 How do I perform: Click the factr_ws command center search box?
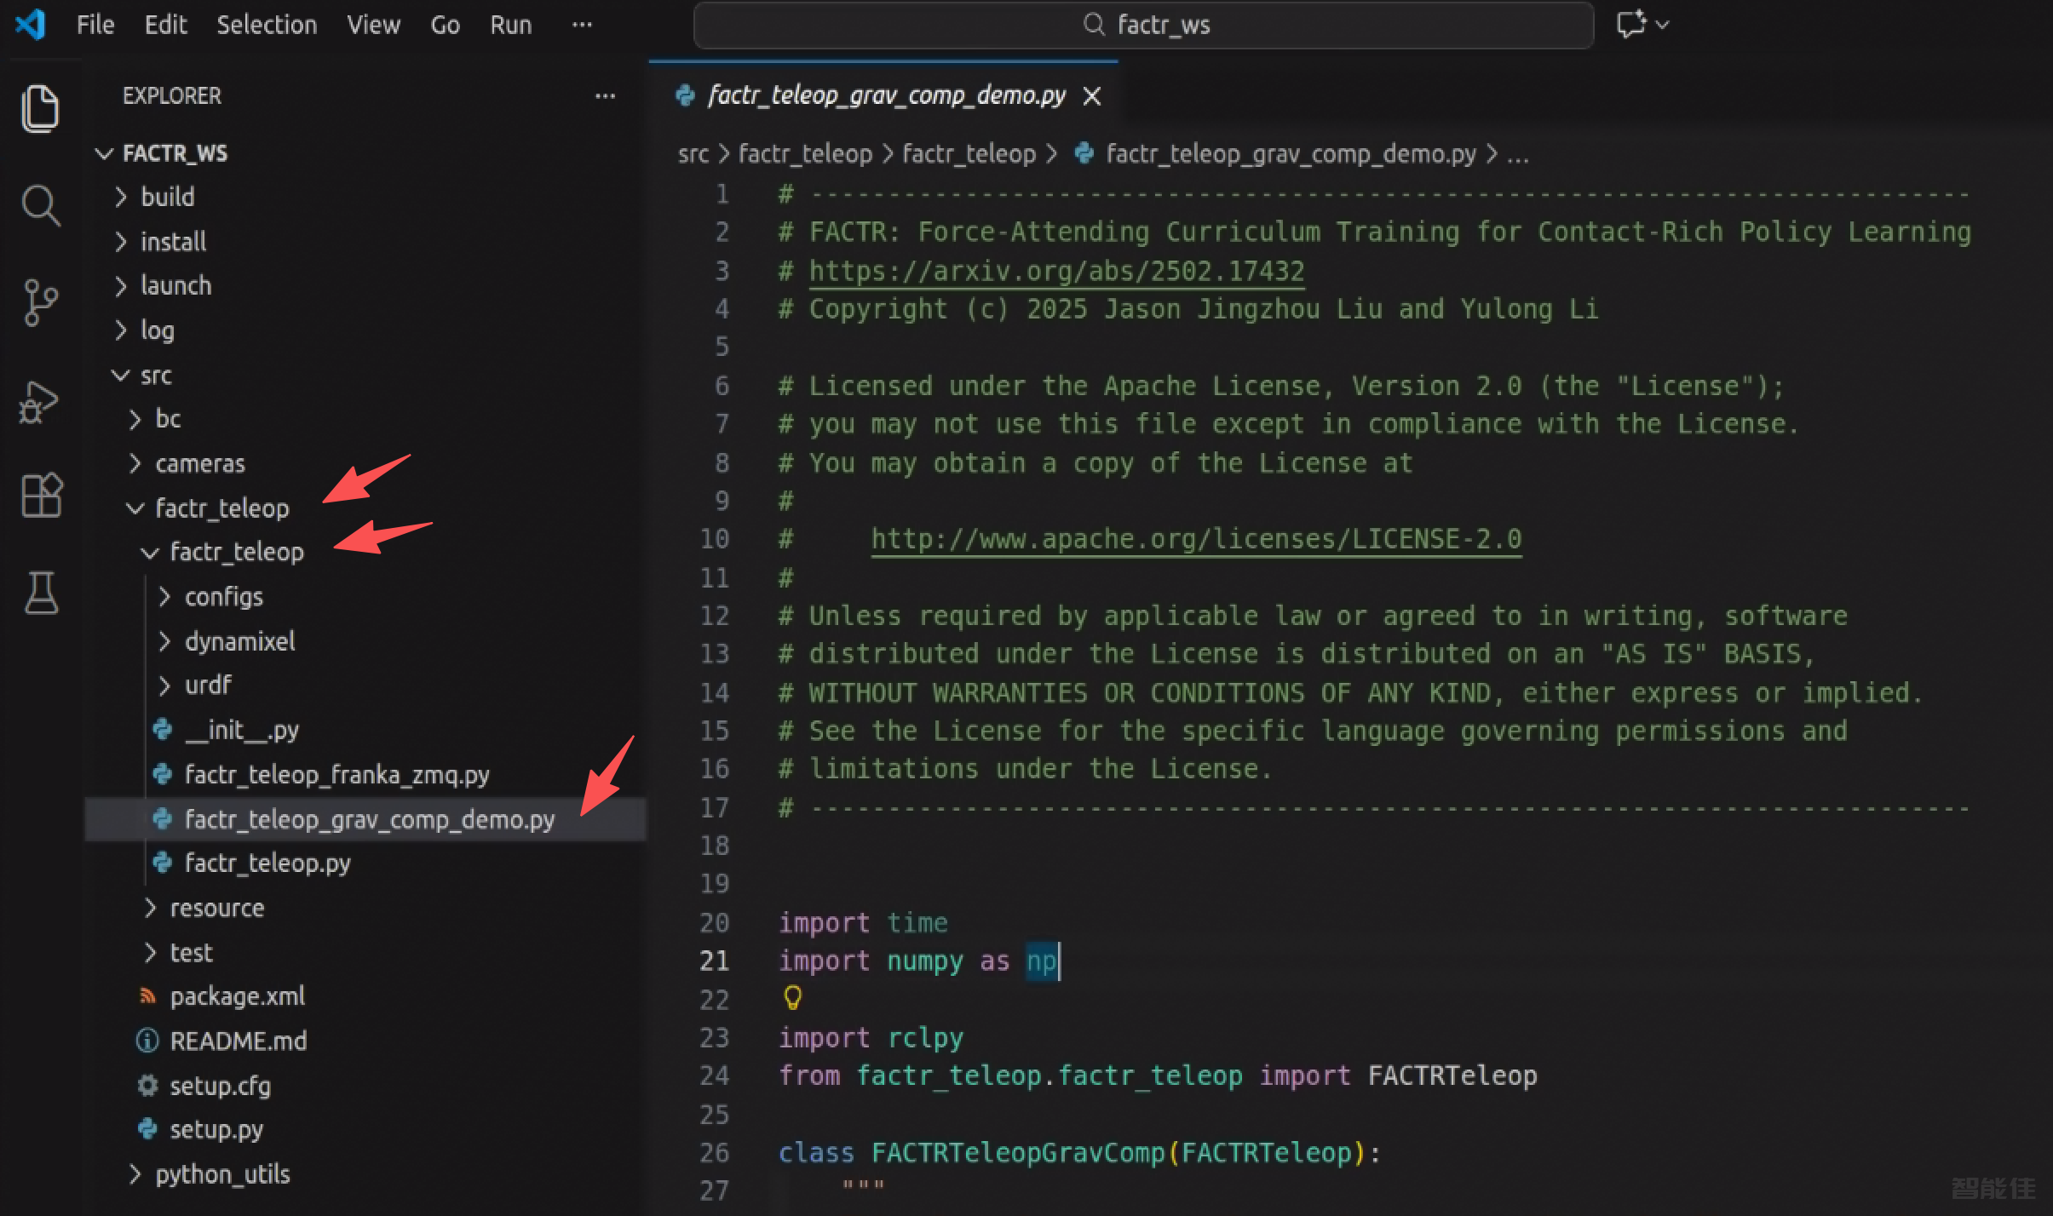(x=1143, y=25)
